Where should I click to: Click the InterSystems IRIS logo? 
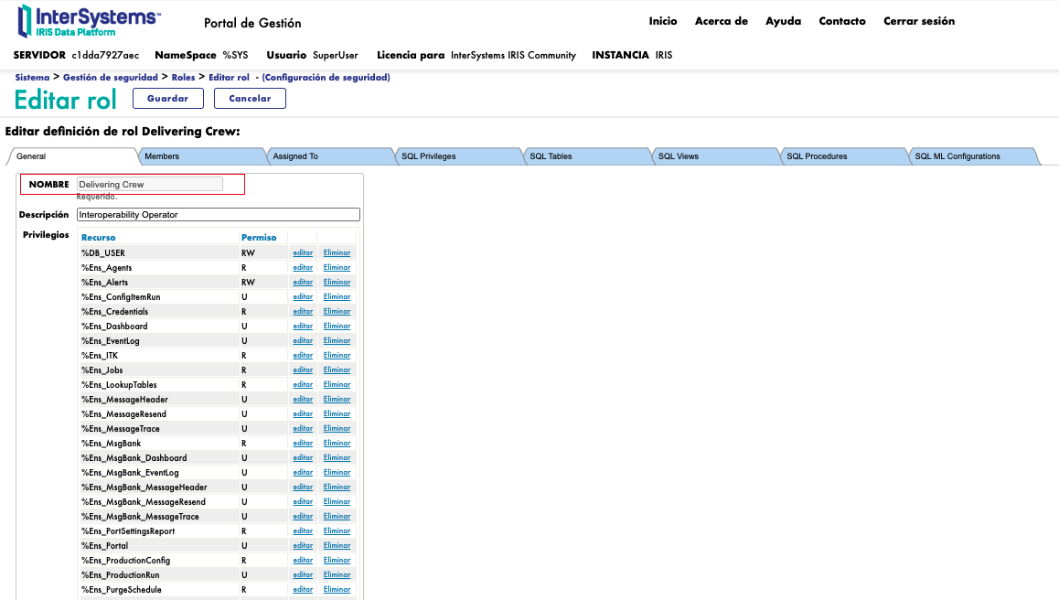[89, 20]
